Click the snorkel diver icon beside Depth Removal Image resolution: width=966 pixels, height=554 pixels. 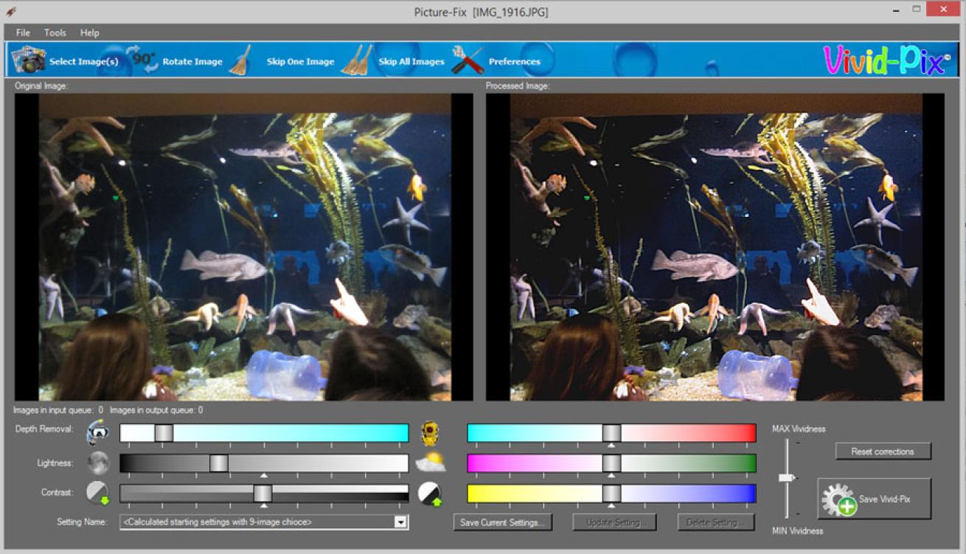pos(97,432)
